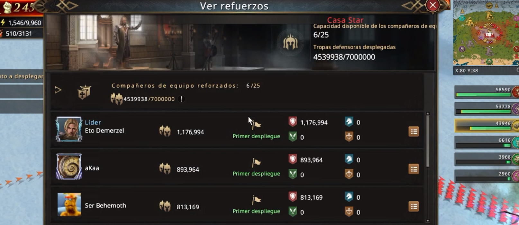Open aKaa's spiral avatar

point(69,166)
